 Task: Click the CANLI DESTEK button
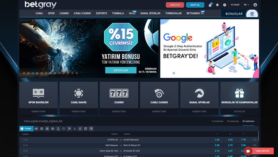[262, 151]
